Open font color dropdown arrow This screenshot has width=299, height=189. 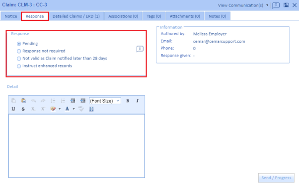74,109
